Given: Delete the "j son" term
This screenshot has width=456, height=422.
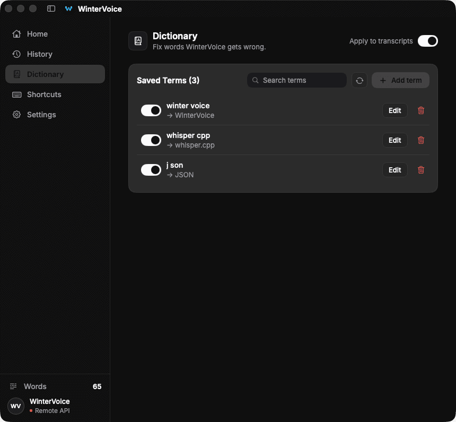Looking at the screenshot, I should 421,170.
